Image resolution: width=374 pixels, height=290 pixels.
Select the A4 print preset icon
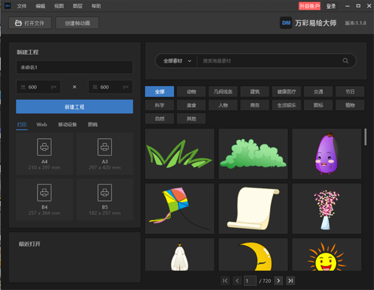(x=45, y=147)
